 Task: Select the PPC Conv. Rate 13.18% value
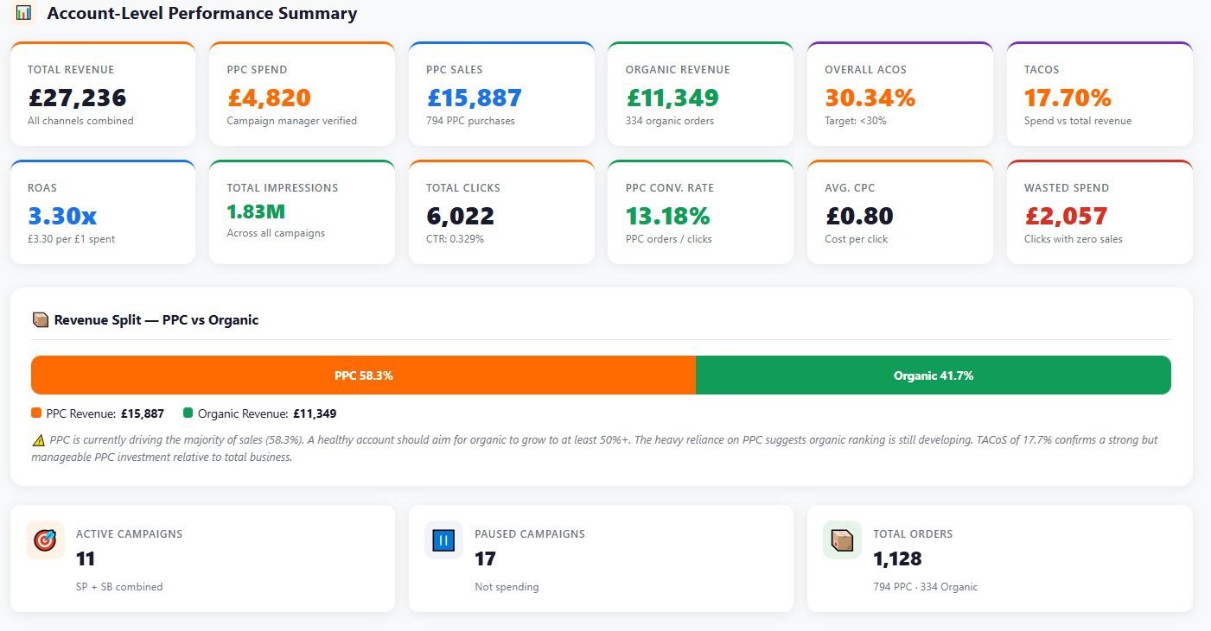pyautogui.click(x=668, y=216)
